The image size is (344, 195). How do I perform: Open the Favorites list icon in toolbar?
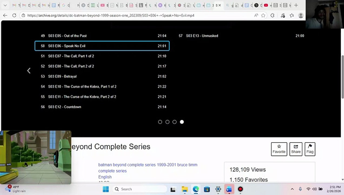pyautogui.click(x=292, y=15)
